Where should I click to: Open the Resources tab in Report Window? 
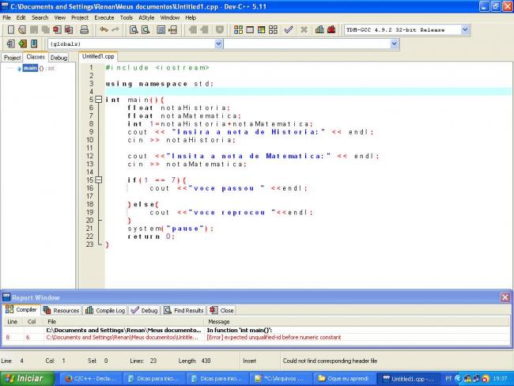(62, 310)
